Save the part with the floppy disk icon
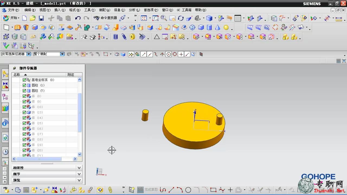The height and width of the screenshot is (195, 347). tap(41, 18)
